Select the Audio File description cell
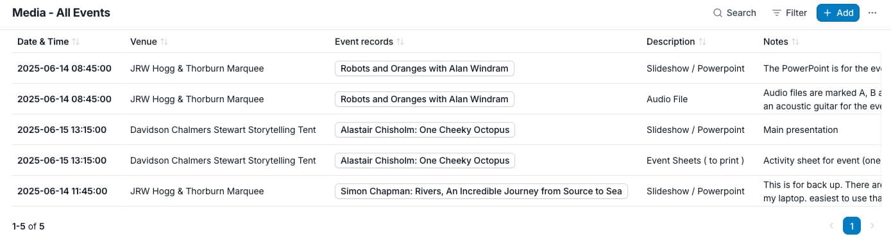The image size is (891, 241). [667, 99]
